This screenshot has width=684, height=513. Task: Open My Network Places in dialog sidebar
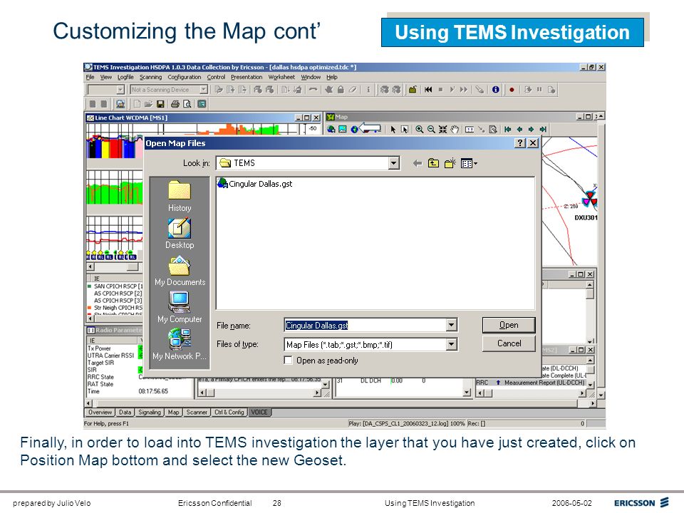pyautogui.click(x=180, y=345)
